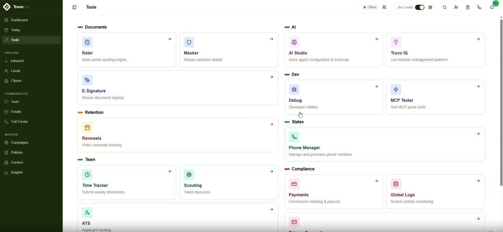Click the ATS card title
Image resolution: width=503 pixels, height=232 pixels.
coord(86,223)
